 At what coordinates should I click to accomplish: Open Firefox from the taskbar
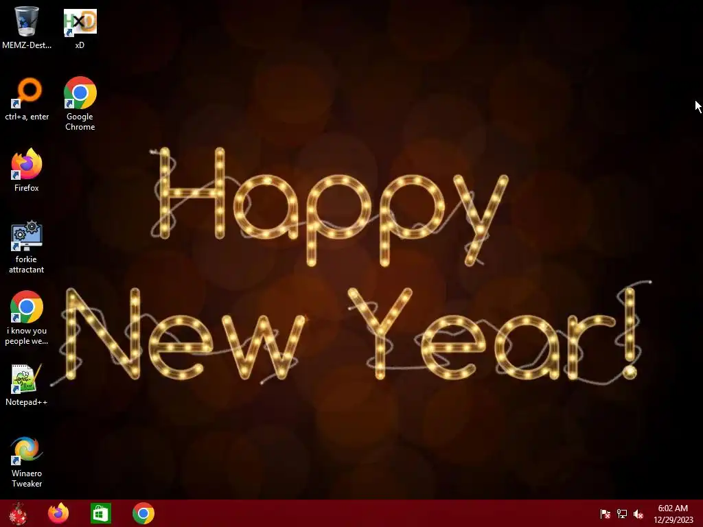click(58, 513)
